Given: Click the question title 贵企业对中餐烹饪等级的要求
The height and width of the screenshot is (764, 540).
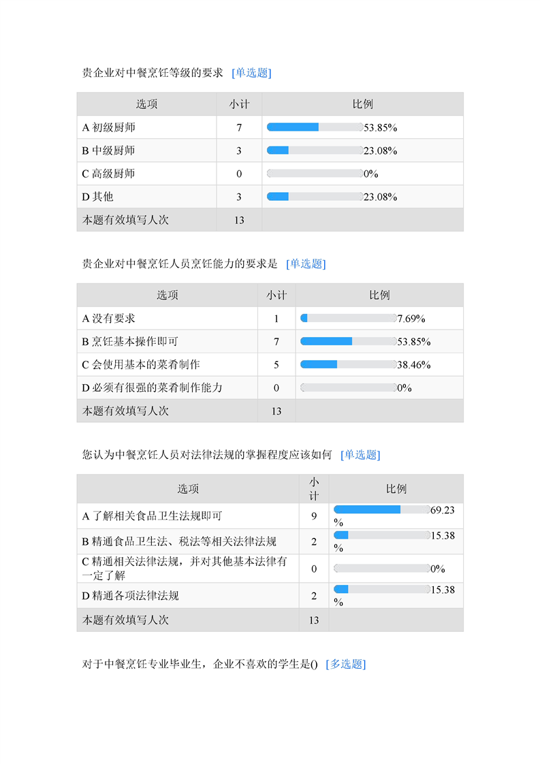Looking at the screenshot, I should click(x=153, y=73).
